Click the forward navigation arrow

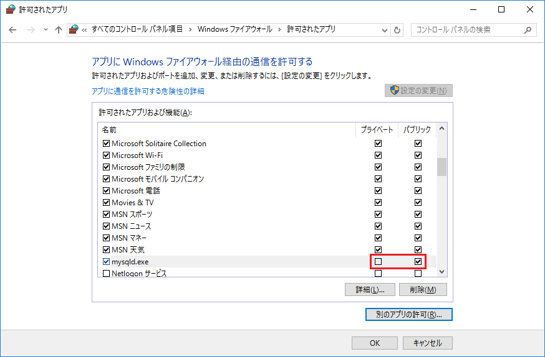(x=31, y=30)
